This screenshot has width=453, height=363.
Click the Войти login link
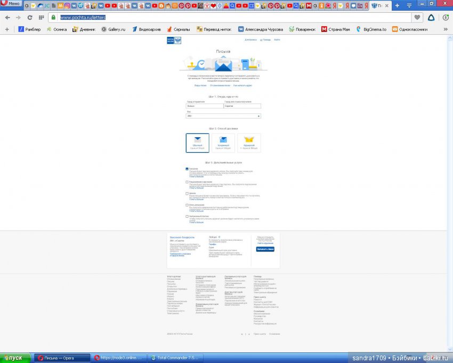(x=277, y=40)
